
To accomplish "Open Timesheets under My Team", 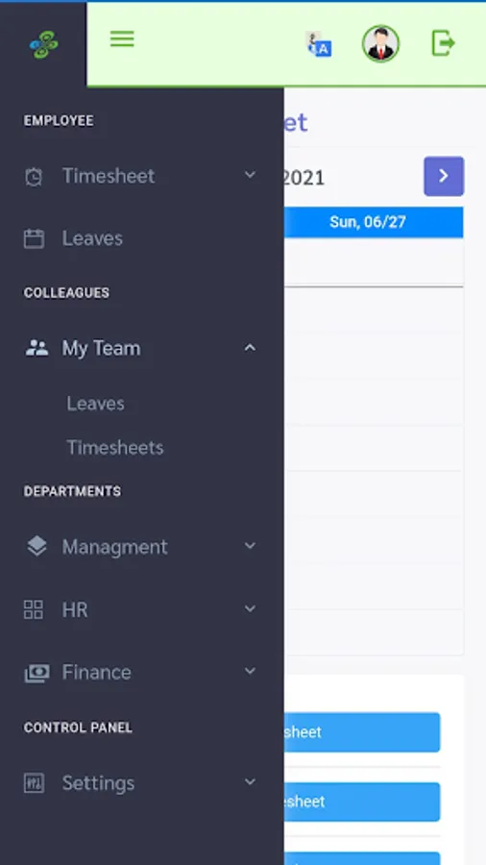I will pyautogui.click(x=115, y=447).
